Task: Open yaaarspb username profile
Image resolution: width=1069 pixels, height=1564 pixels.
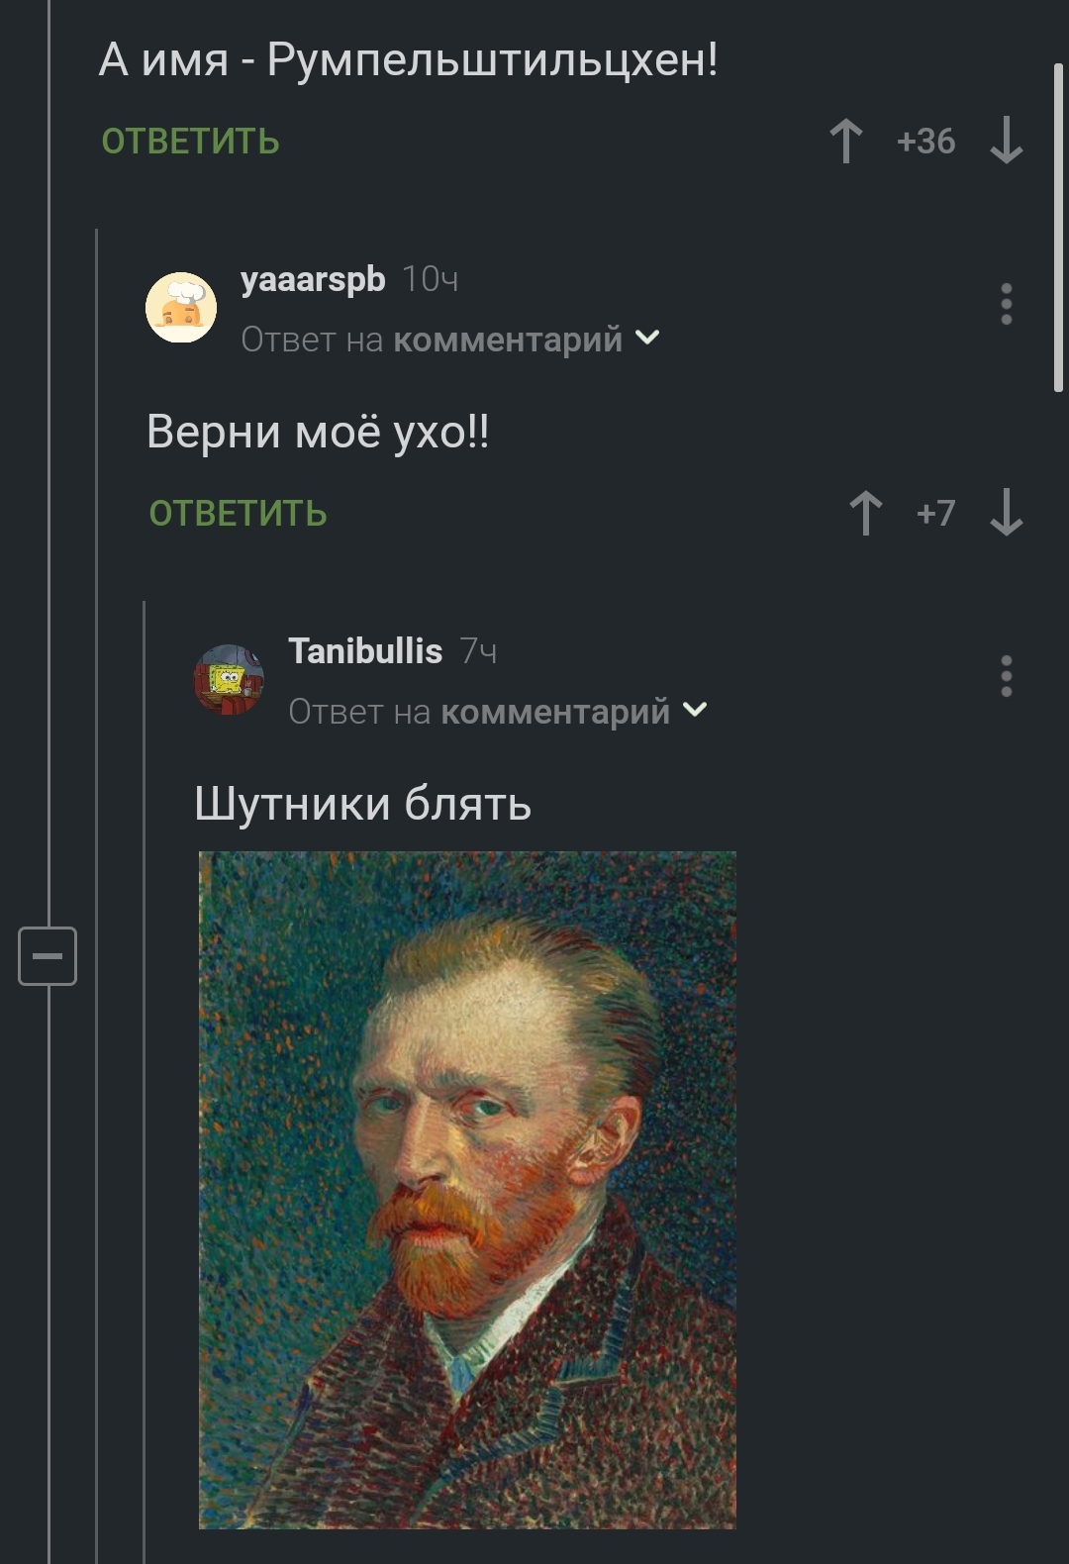Action: [313, 279]
